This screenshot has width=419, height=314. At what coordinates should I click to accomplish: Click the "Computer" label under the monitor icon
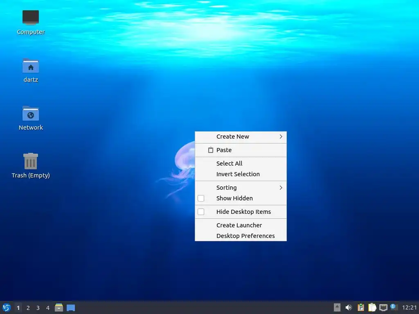pos(31,32)
